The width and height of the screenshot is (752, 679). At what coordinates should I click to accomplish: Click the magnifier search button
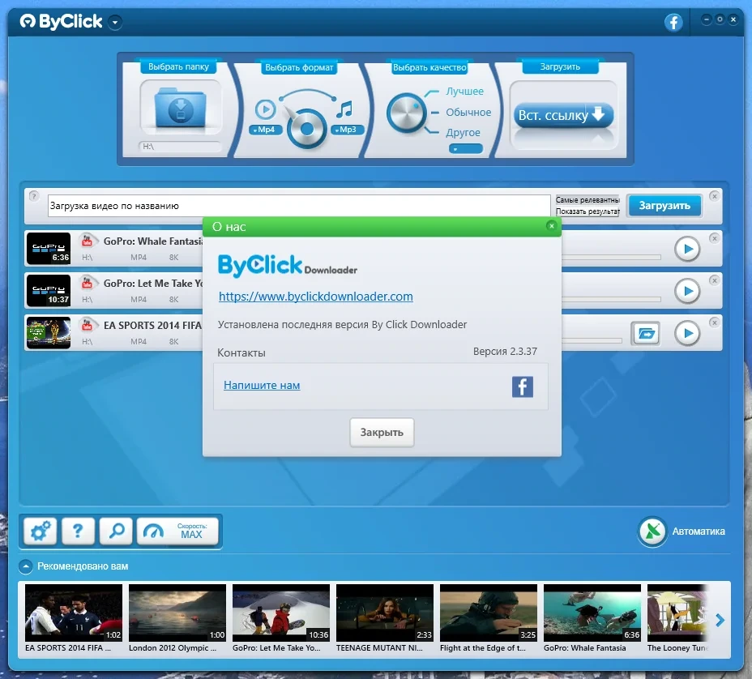[x=116, y=531]
